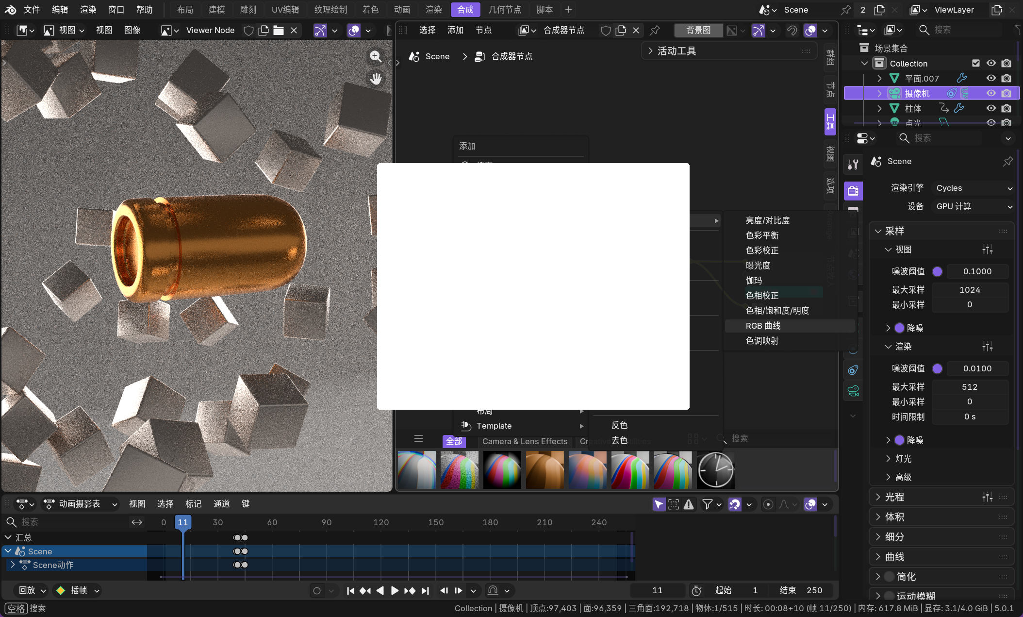This screenshot has height=617, width=1023.
Task: Click the Tool properties wrench icon
Action: coord(853,165)
